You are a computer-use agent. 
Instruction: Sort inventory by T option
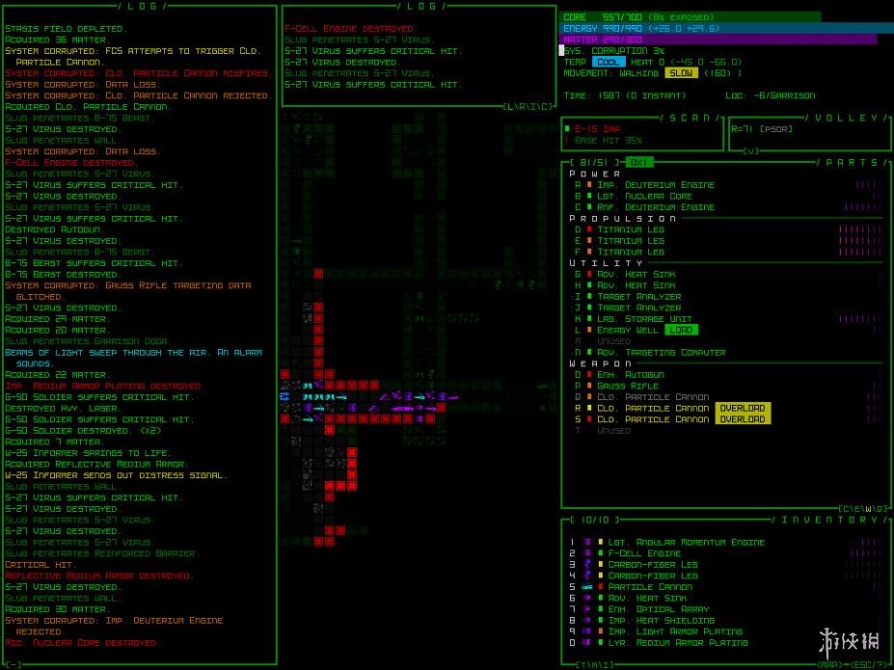coord(583,665)
